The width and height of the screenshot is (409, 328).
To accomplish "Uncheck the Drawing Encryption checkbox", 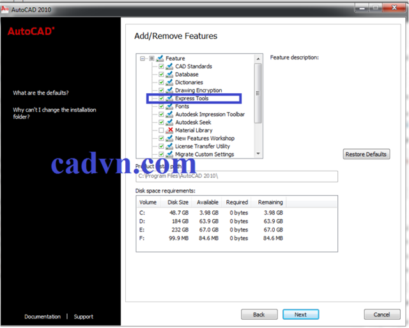I will click(161, 90).
